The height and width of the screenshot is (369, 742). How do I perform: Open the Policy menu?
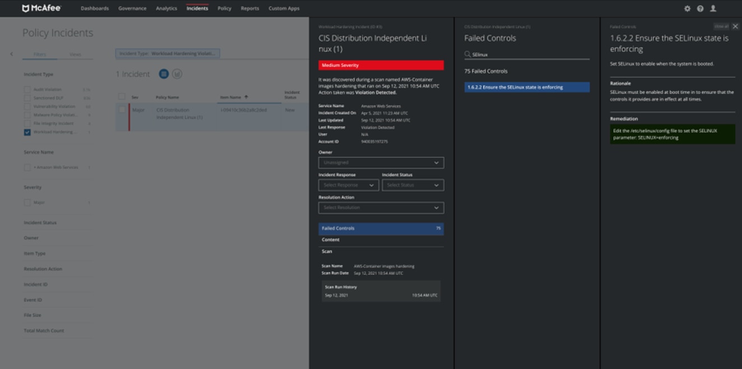coord(224,8)
